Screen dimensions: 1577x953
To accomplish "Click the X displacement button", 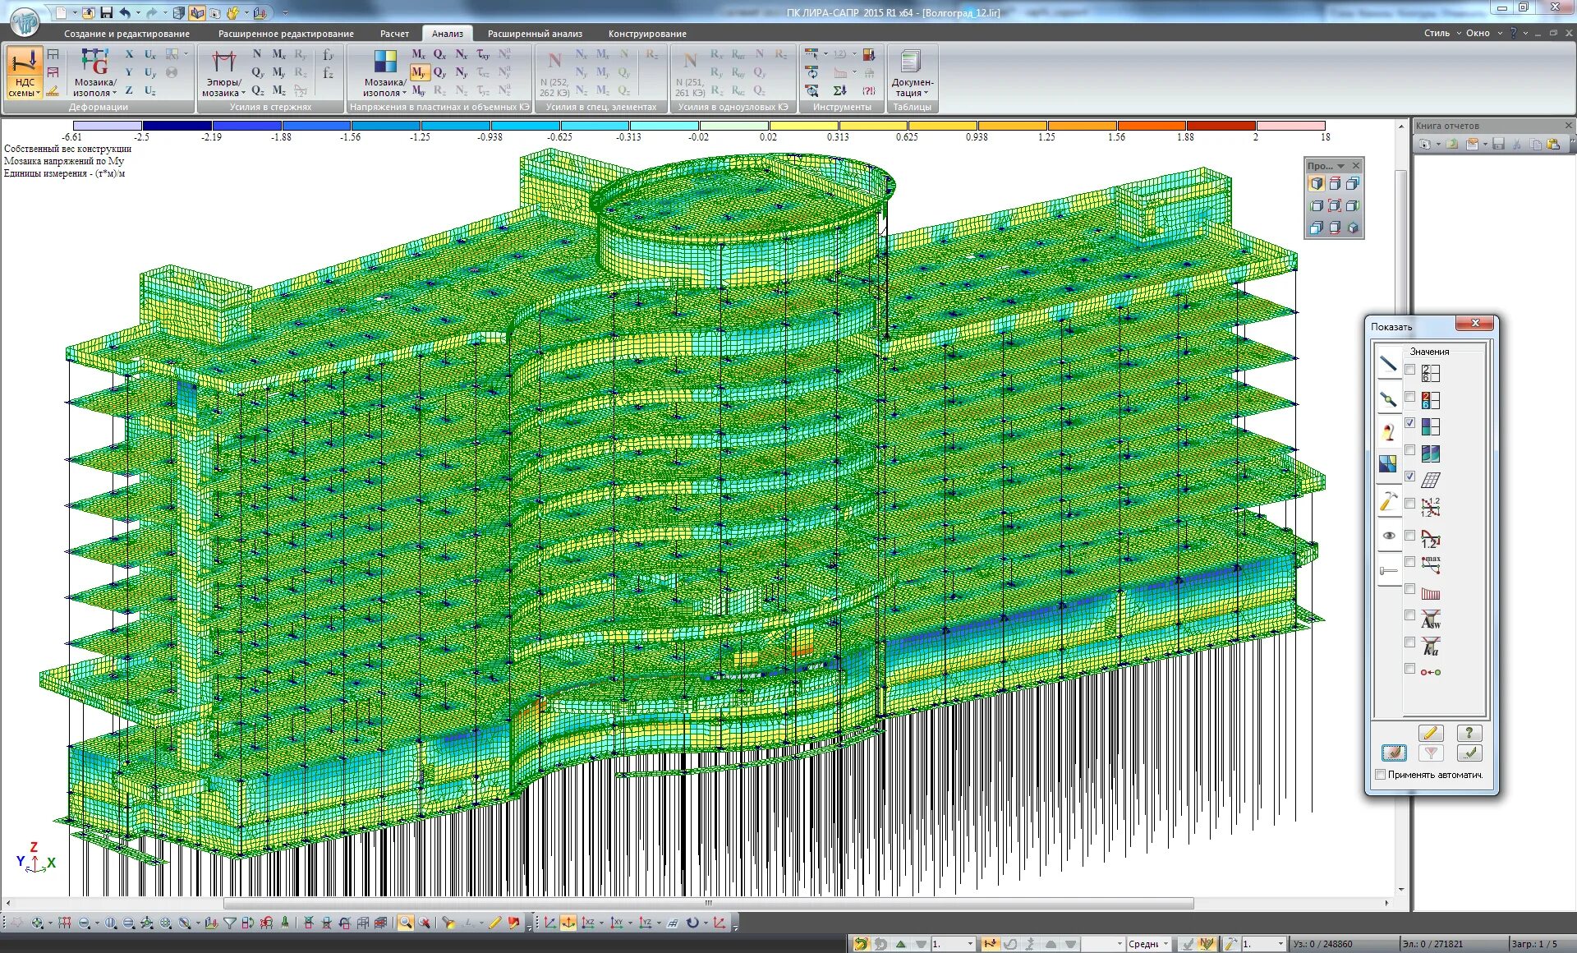I will click(x=129, y=54).
